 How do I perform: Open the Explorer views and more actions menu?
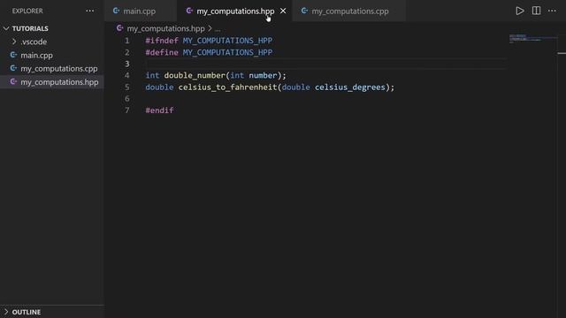click(90, 11)
